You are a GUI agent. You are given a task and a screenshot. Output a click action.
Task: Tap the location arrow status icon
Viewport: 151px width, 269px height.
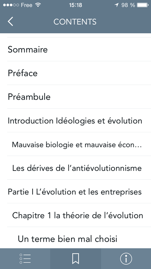pyautogui.click(x=117, y=5)
